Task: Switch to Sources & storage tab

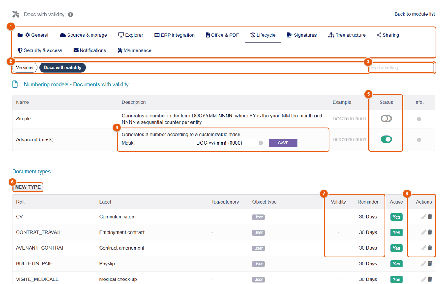Action: click(x=83, y=35)
